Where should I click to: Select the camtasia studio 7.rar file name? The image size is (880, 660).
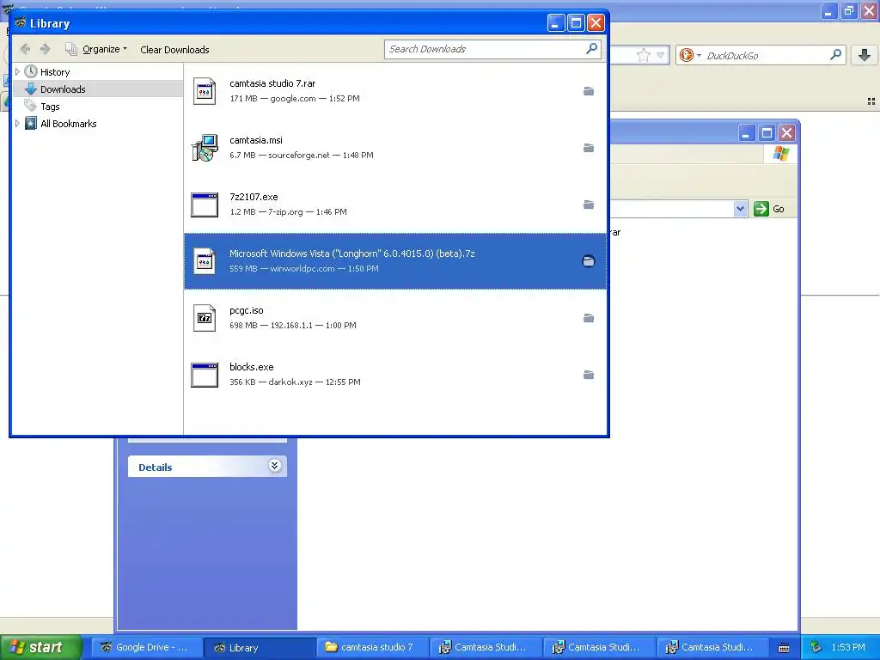pyautogui.click(x=272, y=83)
